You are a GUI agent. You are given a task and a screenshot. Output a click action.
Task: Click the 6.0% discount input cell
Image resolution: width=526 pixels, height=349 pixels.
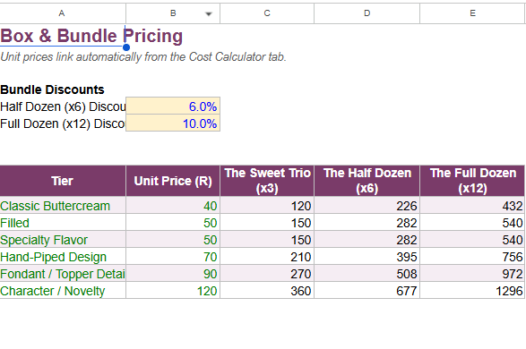pos(173,106)
